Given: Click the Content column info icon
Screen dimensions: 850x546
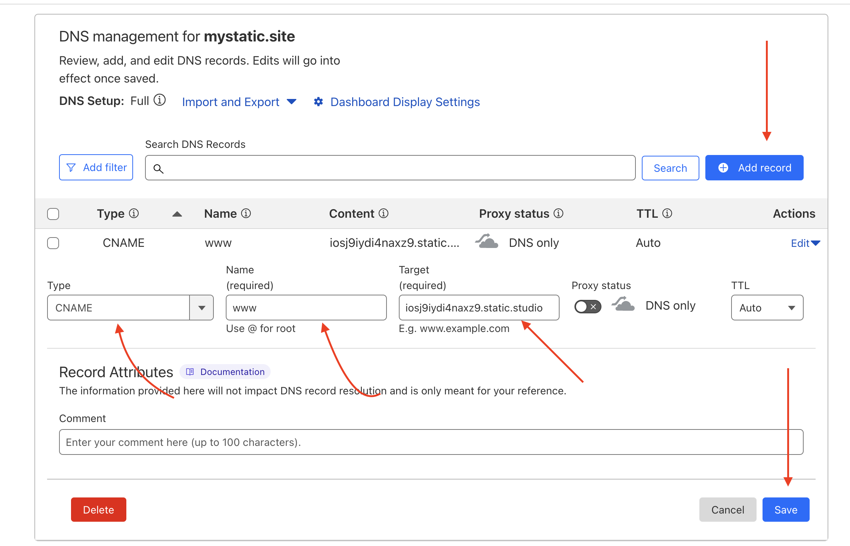Looking at the screenshot, I should coord(384,213).
